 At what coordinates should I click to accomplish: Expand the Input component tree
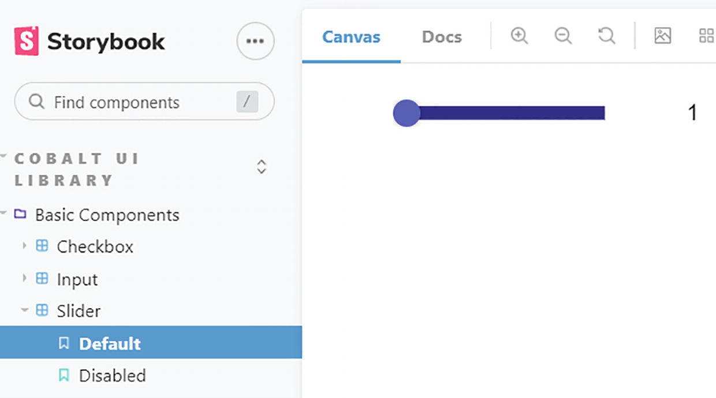(24, 279)
